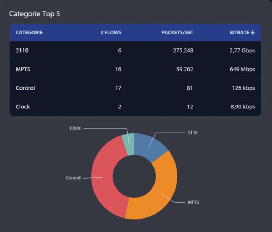Click the Categorie Top 5 panel title
This screenshot has height=232, width=272.
point(35,14)
